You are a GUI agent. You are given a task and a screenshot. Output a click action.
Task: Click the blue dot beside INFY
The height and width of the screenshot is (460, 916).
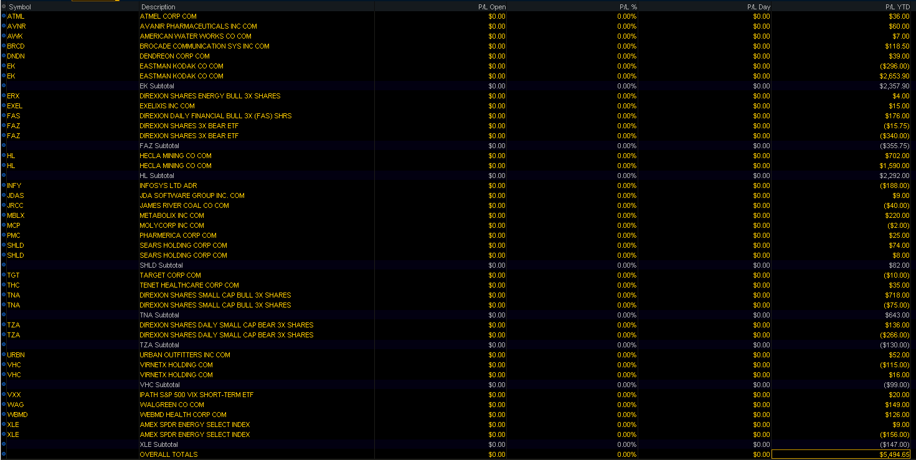4,185
